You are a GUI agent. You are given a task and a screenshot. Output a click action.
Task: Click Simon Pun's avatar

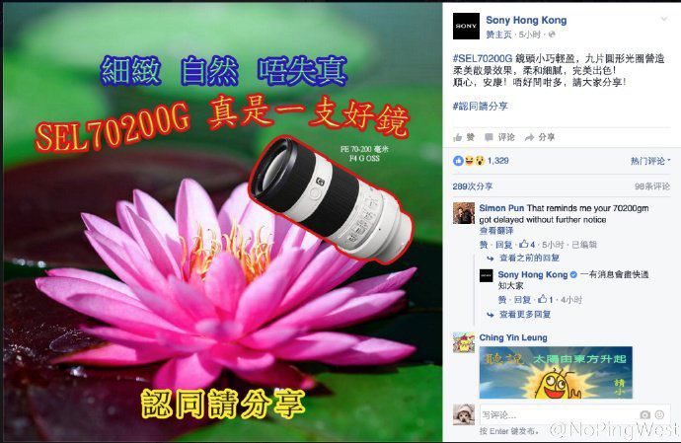pos(464,213)
